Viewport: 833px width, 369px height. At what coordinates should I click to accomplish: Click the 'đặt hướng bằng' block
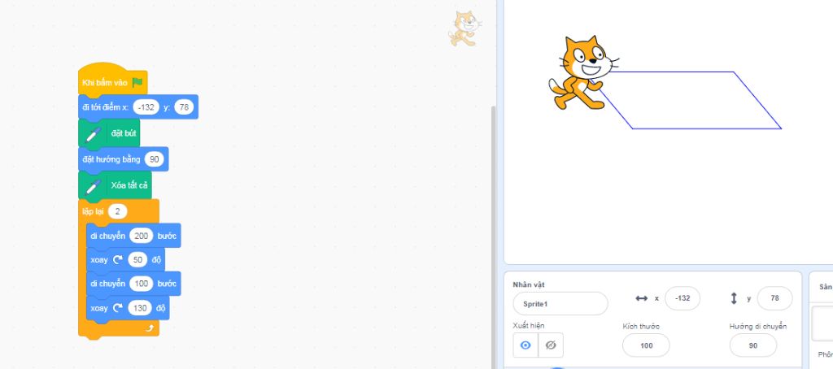pos(124,159)
